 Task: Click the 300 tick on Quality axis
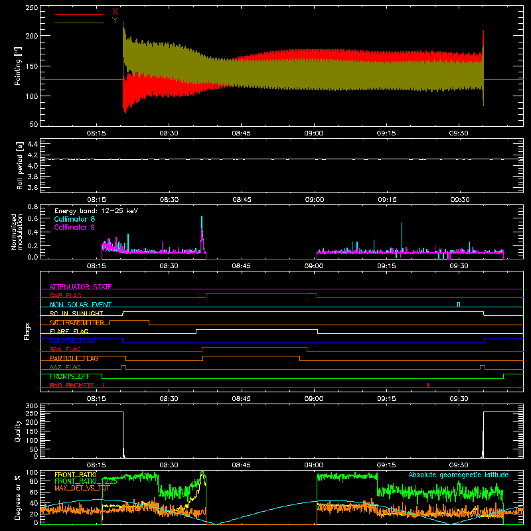pos(32,406)
